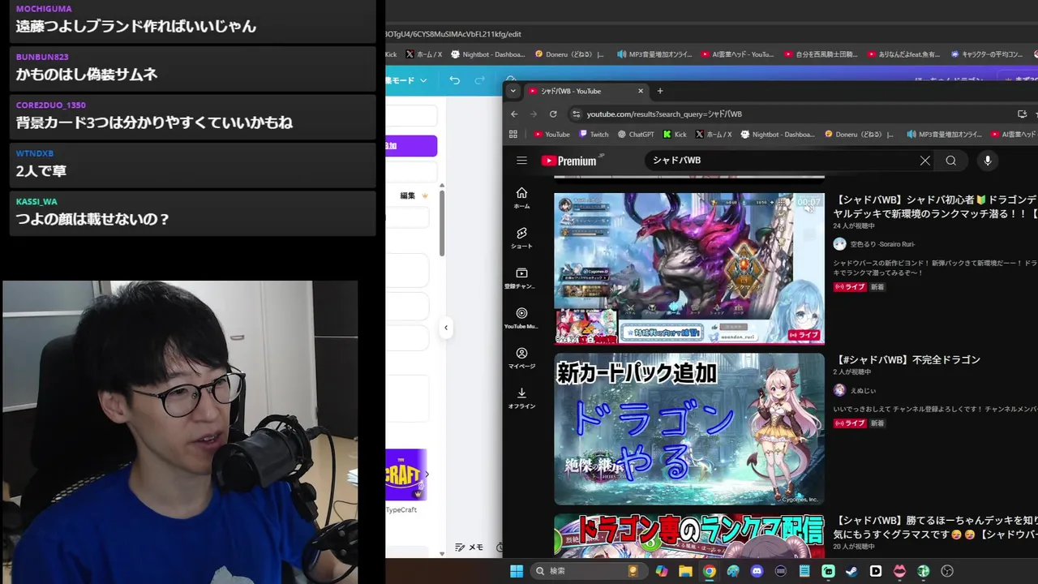Image resolution: width=1038 pixels, height=584 pixels.
Task: Open the ドラゴン専のランクマ配信 thumbnail
Action: 689,535
